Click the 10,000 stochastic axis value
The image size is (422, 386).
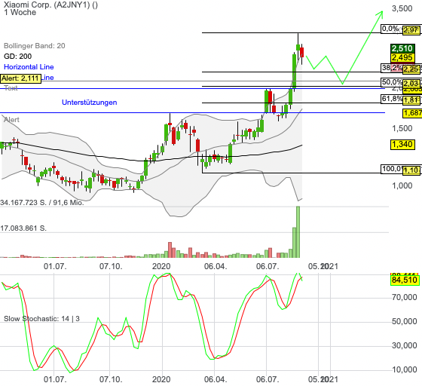pyautogui.click(x=404, y=369)
